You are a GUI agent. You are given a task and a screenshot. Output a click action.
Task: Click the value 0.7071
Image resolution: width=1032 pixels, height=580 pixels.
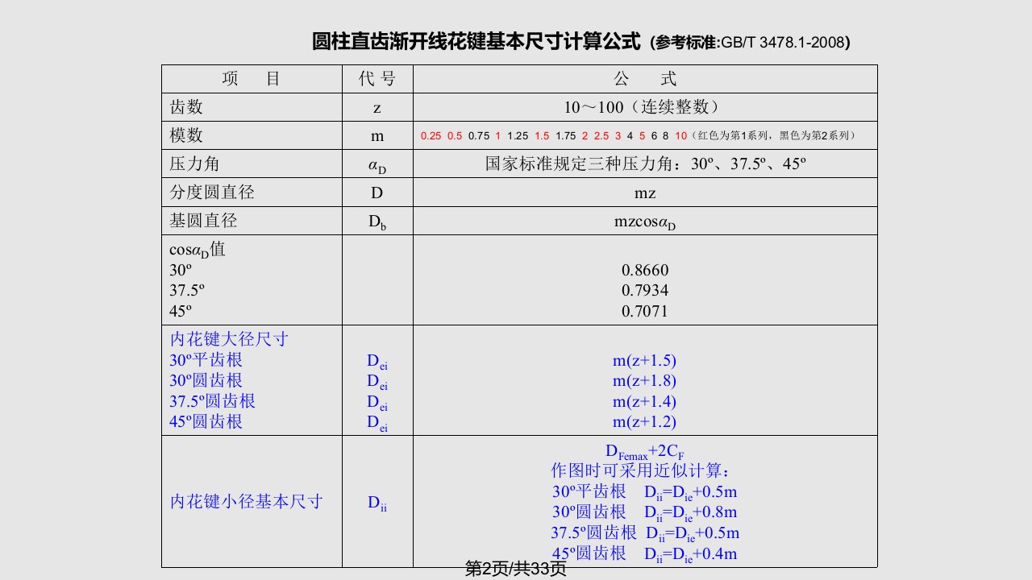coord(645,312)
